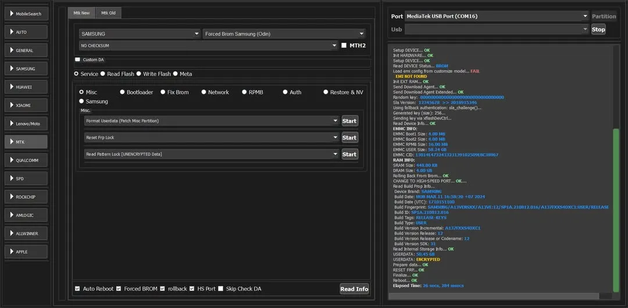The image size is (628, 308).
Task: Open the Usb device dropdown
Action: point(496,29)
